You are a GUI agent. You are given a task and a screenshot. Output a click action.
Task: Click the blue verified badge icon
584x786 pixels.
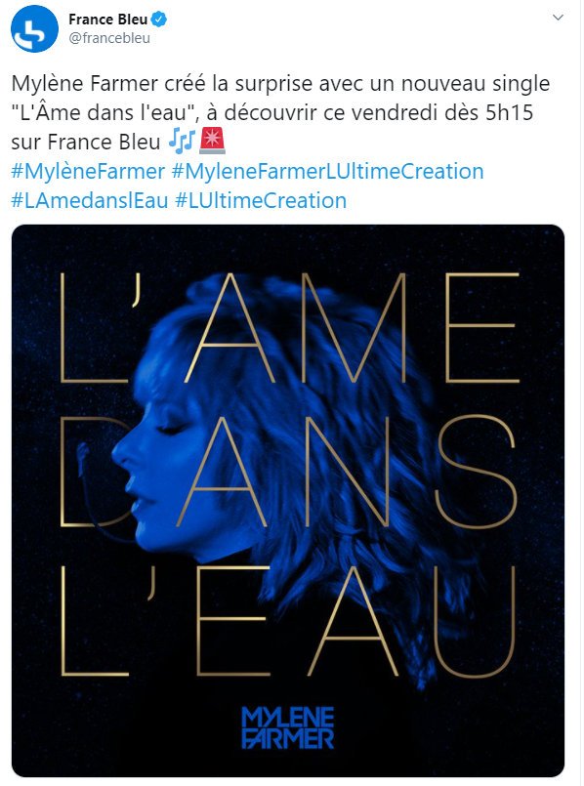pyautogui.click(x=160, y=20)
